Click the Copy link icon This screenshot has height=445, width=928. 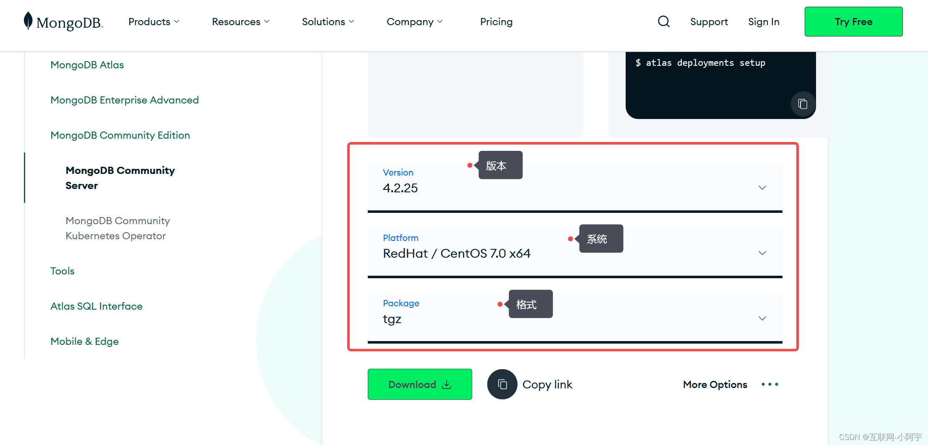click(x=502, y=384)
